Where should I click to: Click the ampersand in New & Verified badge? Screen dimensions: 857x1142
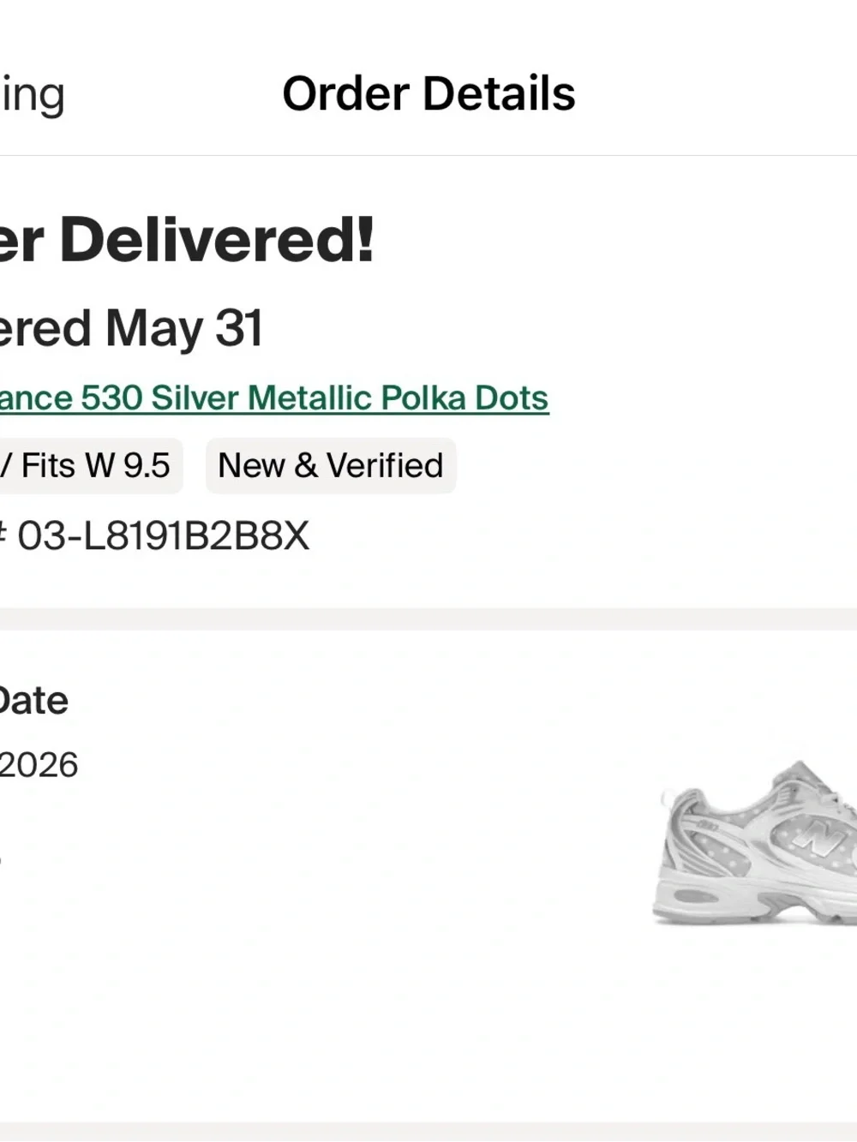click(306, 466)
